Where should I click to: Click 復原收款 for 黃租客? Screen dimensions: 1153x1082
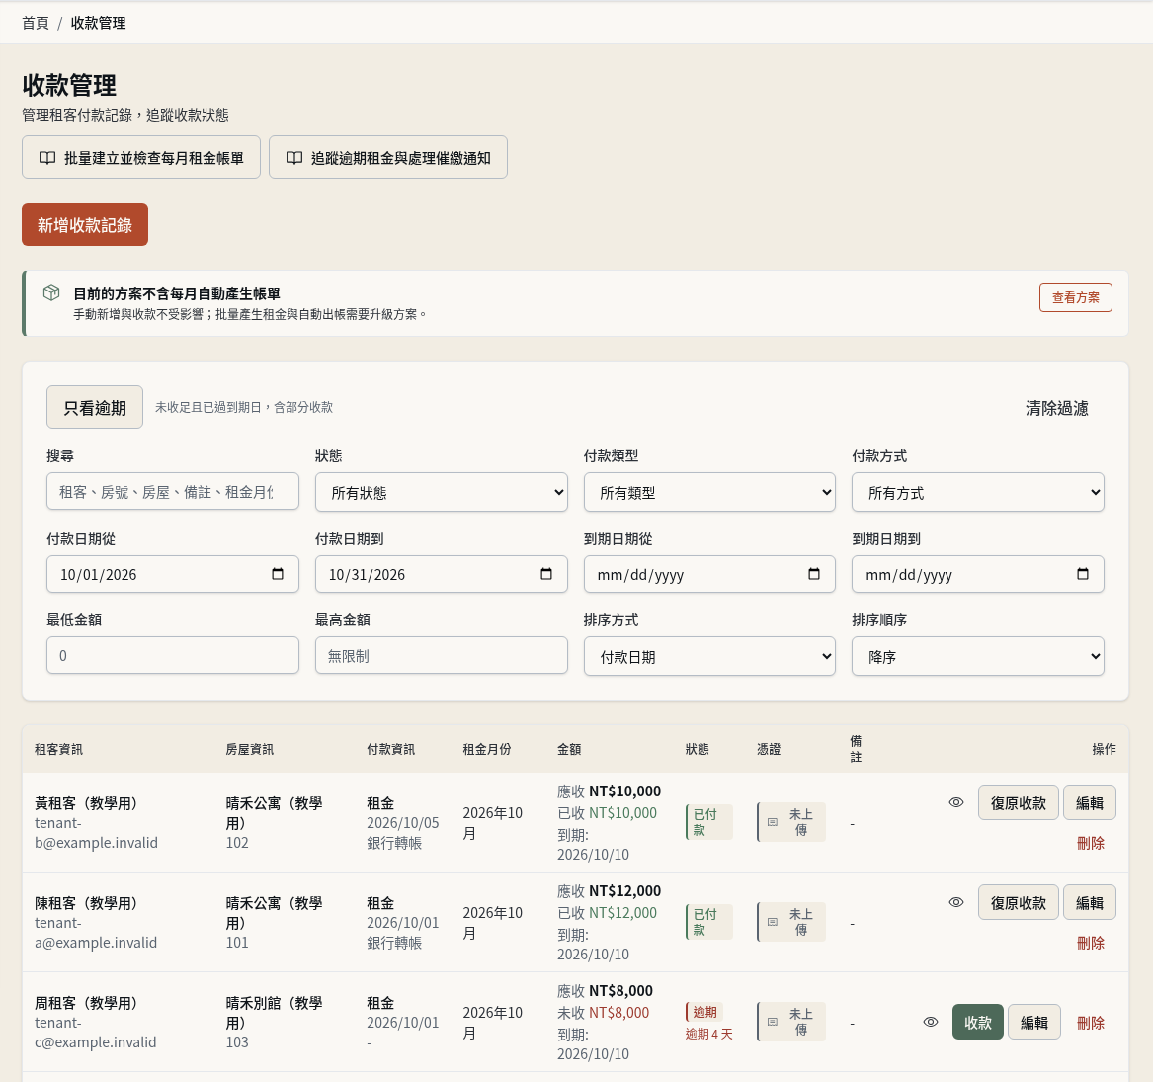pyautogui.click(x=1018, y=802)
